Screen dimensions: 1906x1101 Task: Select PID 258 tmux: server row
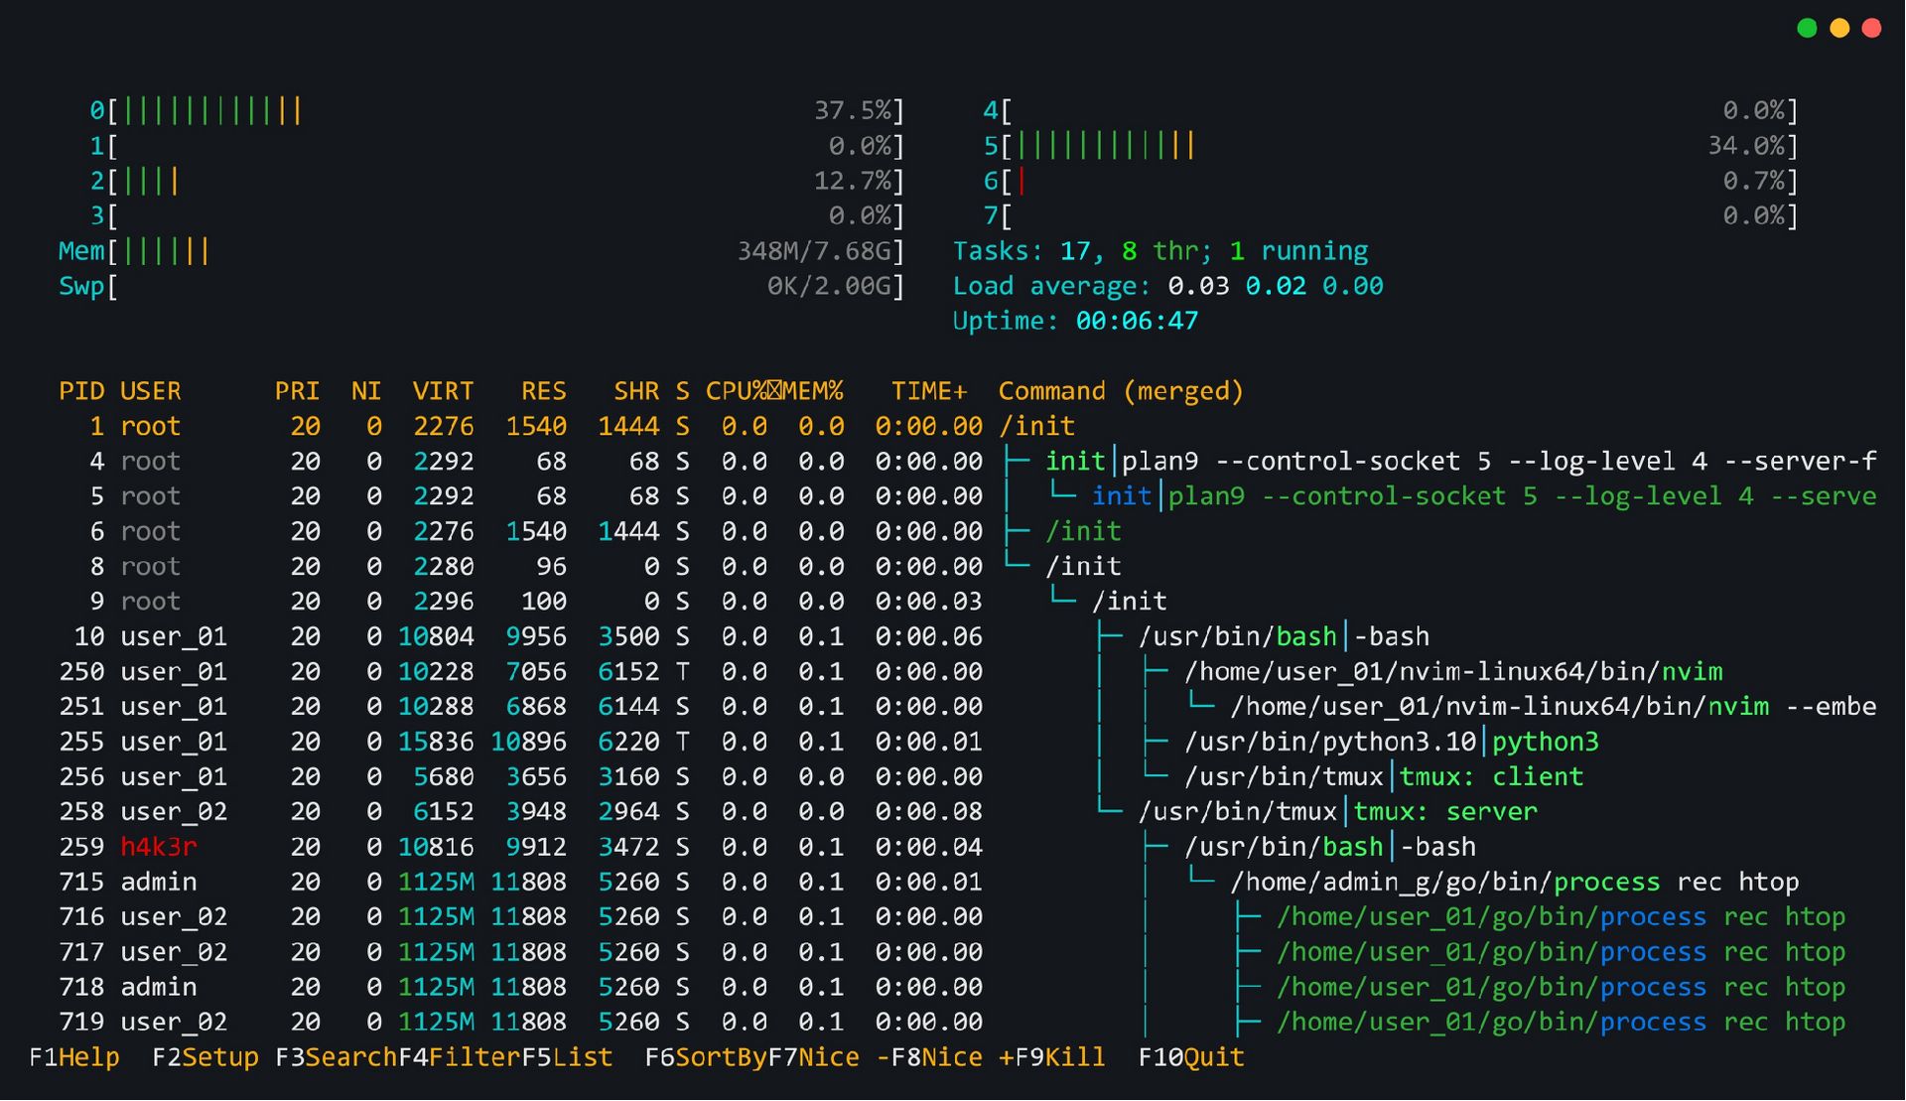coord(953,812)
